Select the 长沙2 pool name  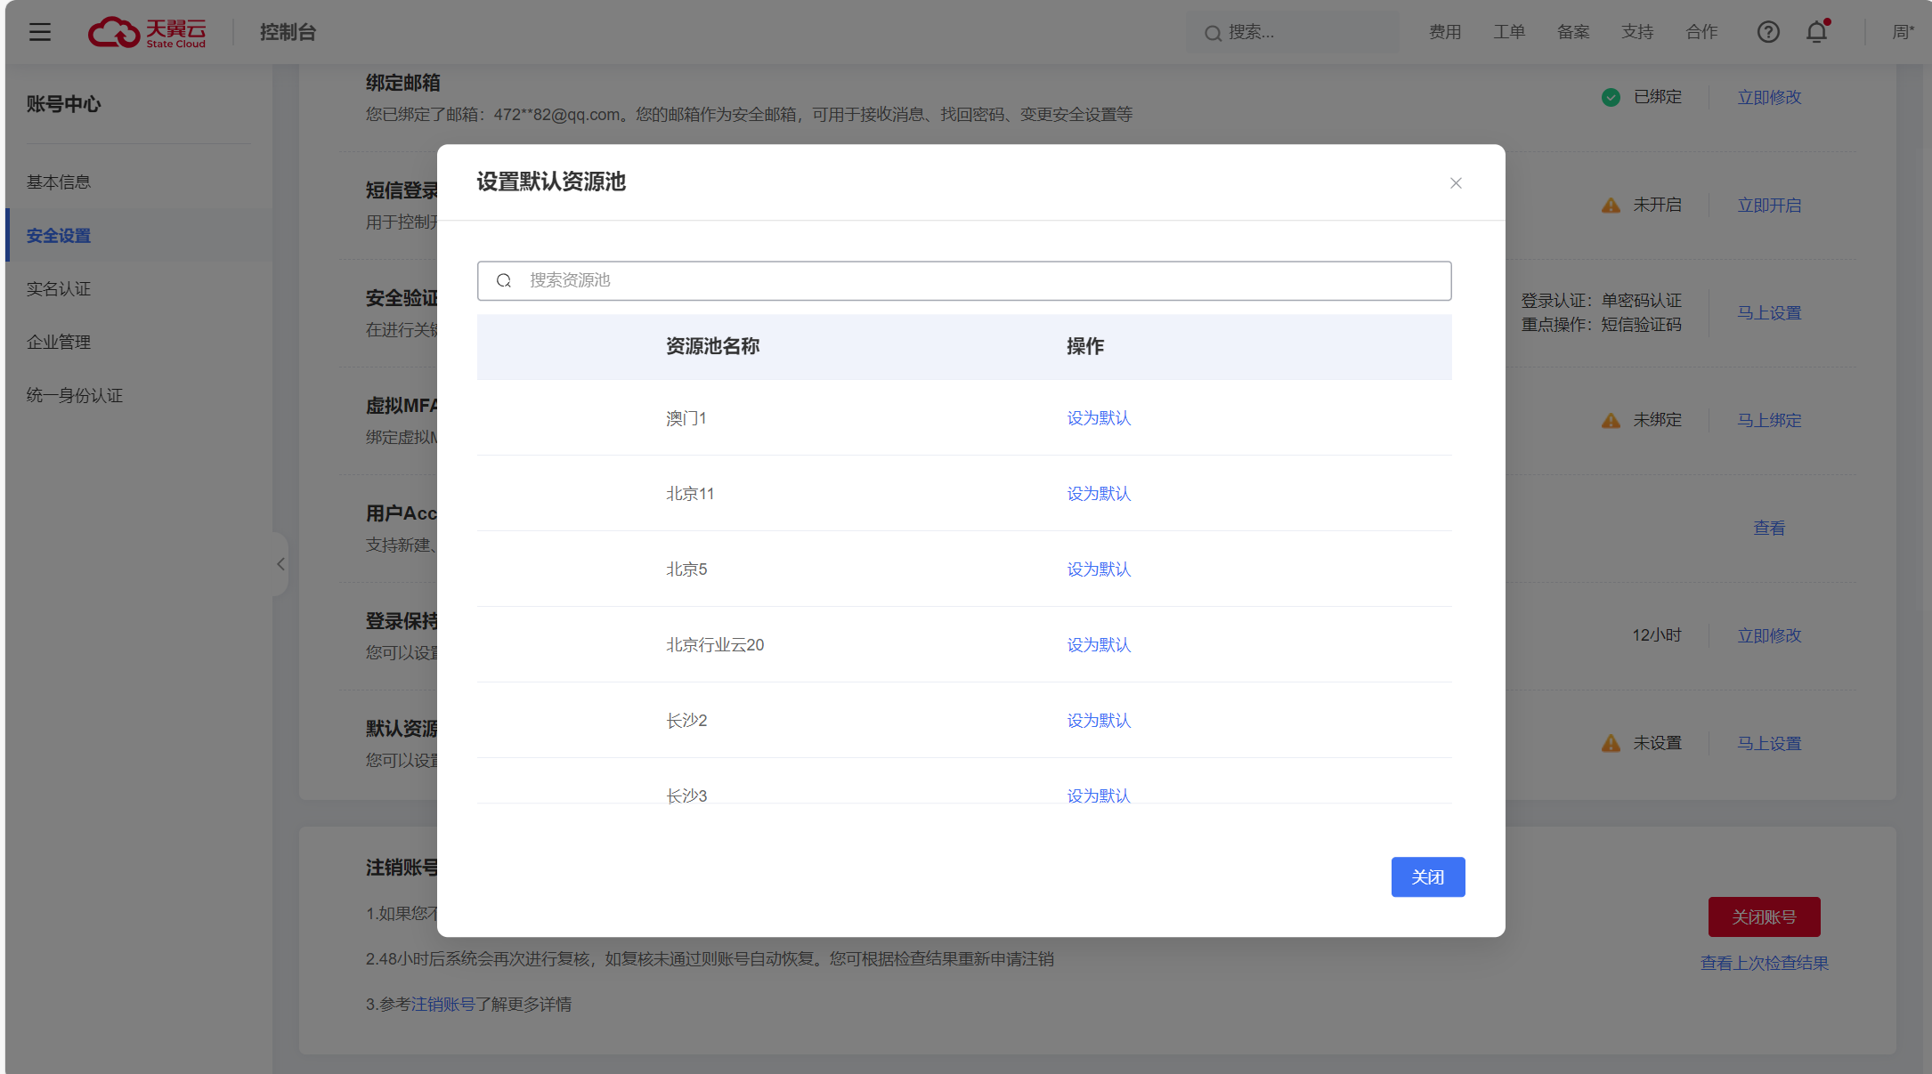click(686, 721)
